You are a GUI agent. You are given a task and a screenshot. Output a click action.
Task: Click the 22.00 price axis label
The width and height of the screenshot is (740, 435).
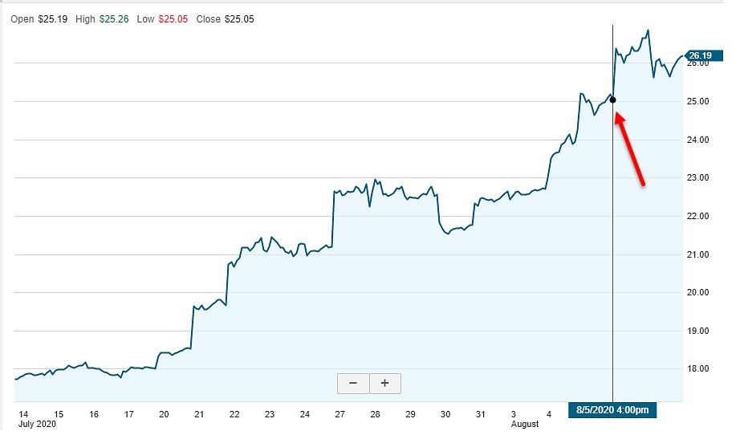[697, 216]
